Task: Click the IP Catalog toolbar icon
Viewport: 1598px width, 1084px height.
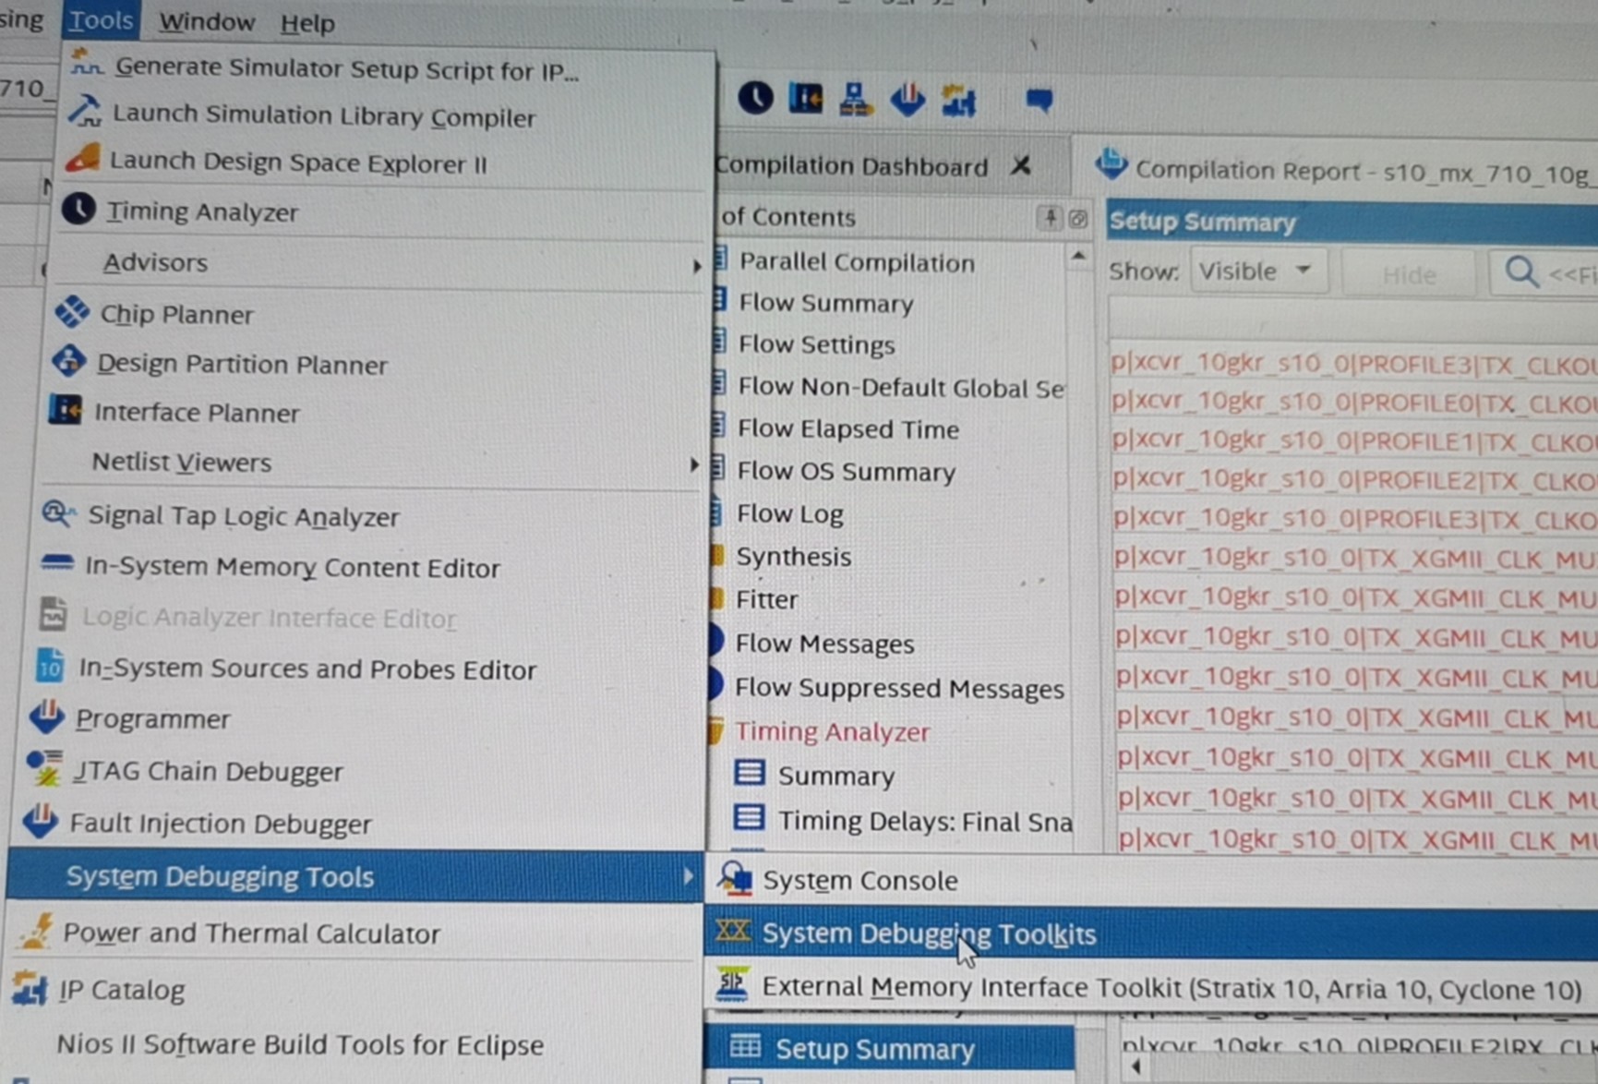Action: tap(959, 100)
